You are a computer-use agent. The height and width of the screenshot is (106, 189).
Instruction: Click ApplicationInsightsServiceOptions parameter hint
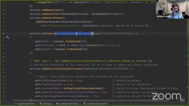click(110, 69)
